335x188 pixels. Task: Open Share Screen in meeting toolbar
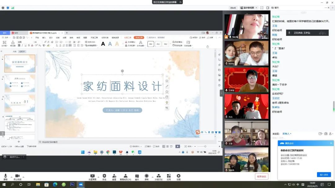click(92, 177)
